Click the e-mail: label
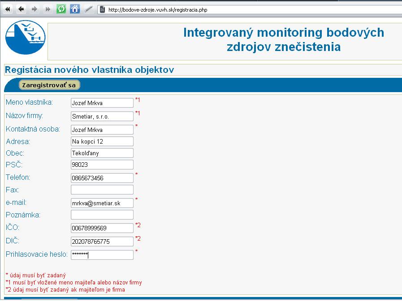Screen dimensions: 402x301 click(16, 203)
